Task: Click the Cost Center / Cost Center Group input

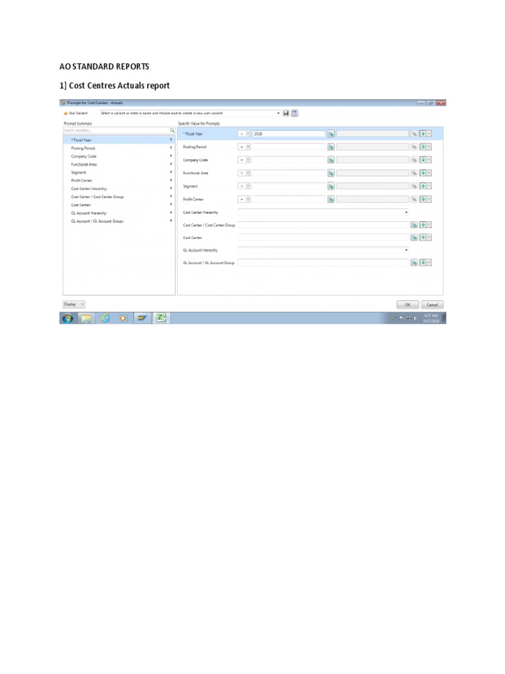Action: click(324, 225)
